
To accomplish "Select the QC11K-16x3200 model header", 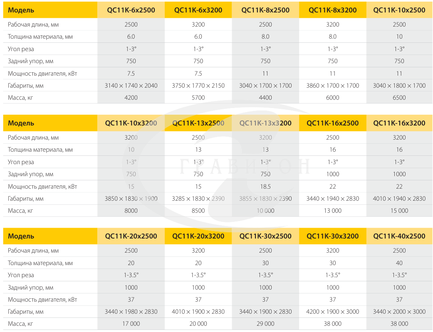I will pos(399,123).
